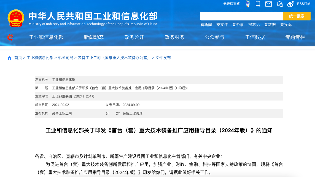Go to 政务服务 in the navigation bar
The width and height of the screenshot is (315, 177).
point(174,37)
